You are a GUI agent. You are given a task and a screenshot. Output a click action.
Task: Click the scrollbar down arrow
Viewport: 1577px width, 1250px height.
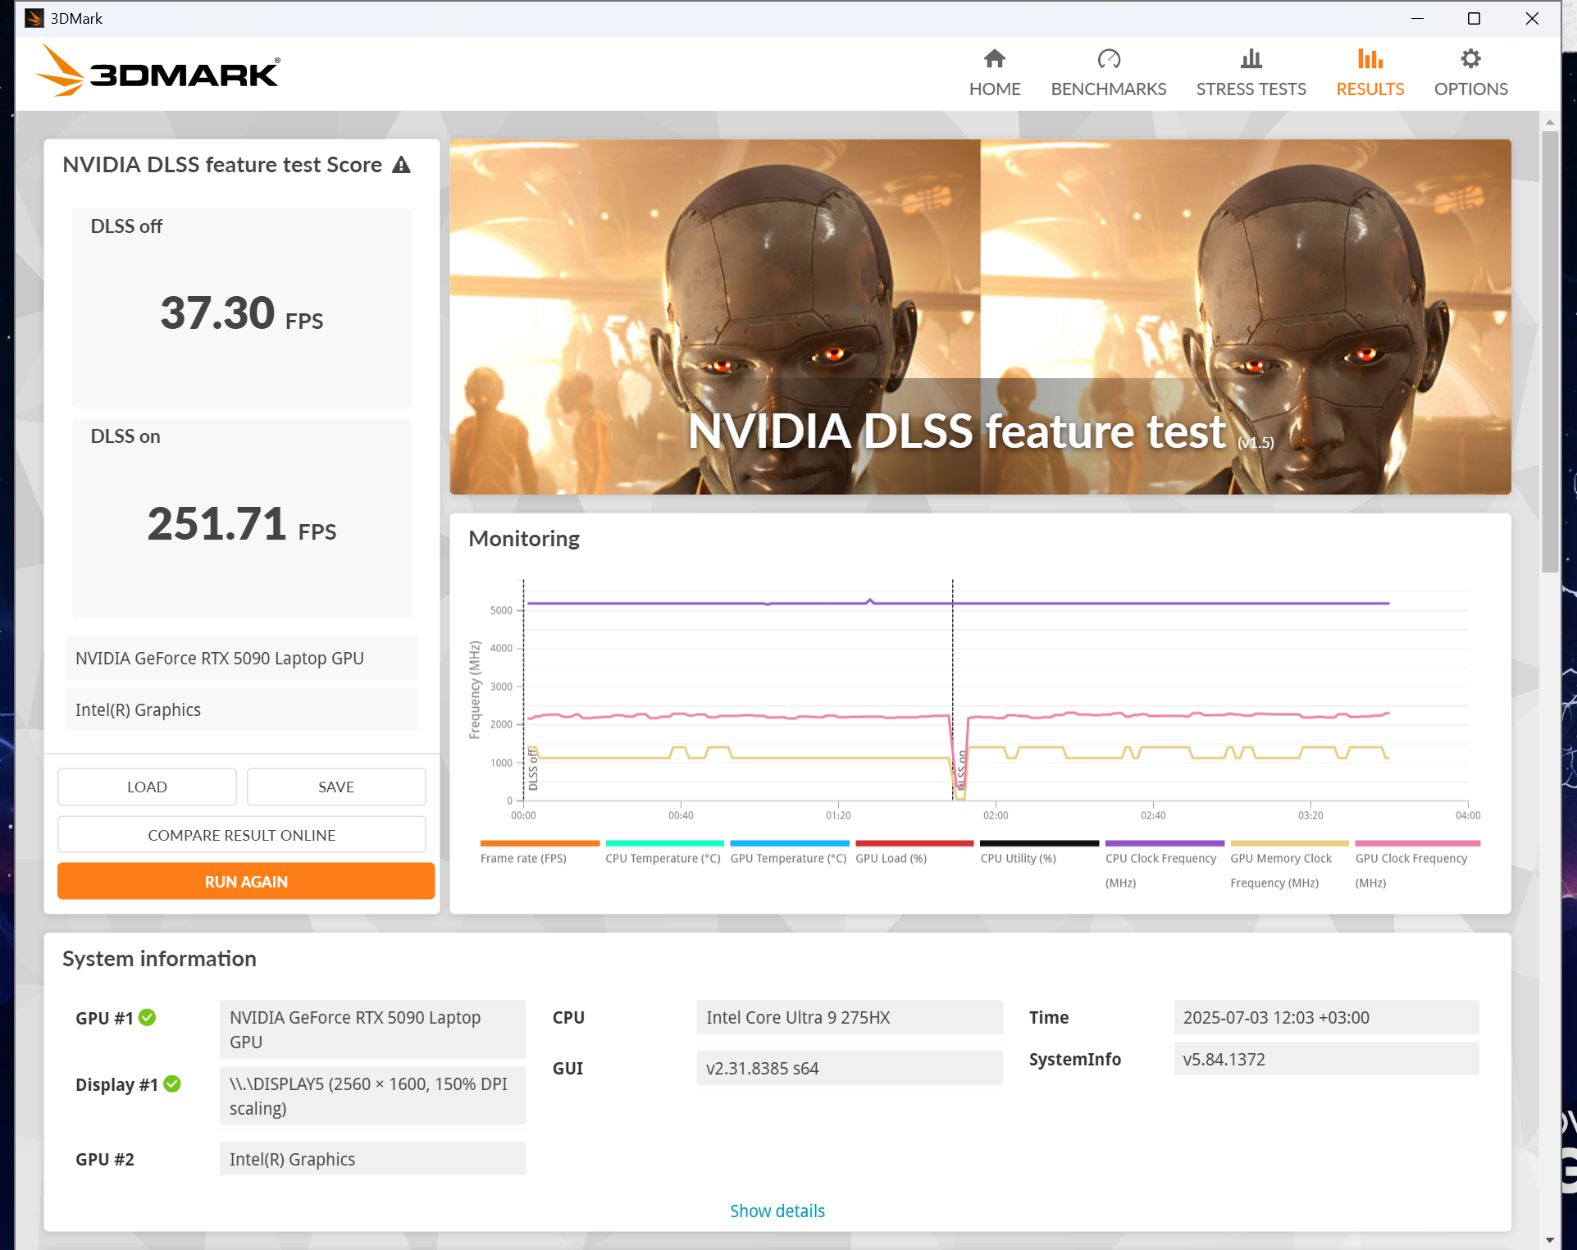[x=1549, y=1239]
